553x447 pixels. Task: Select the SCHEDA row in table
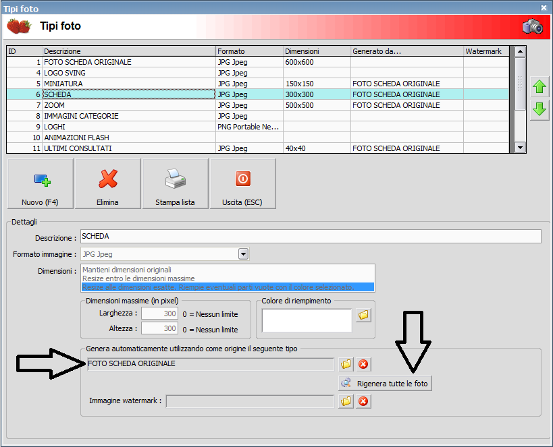point(258,94)
